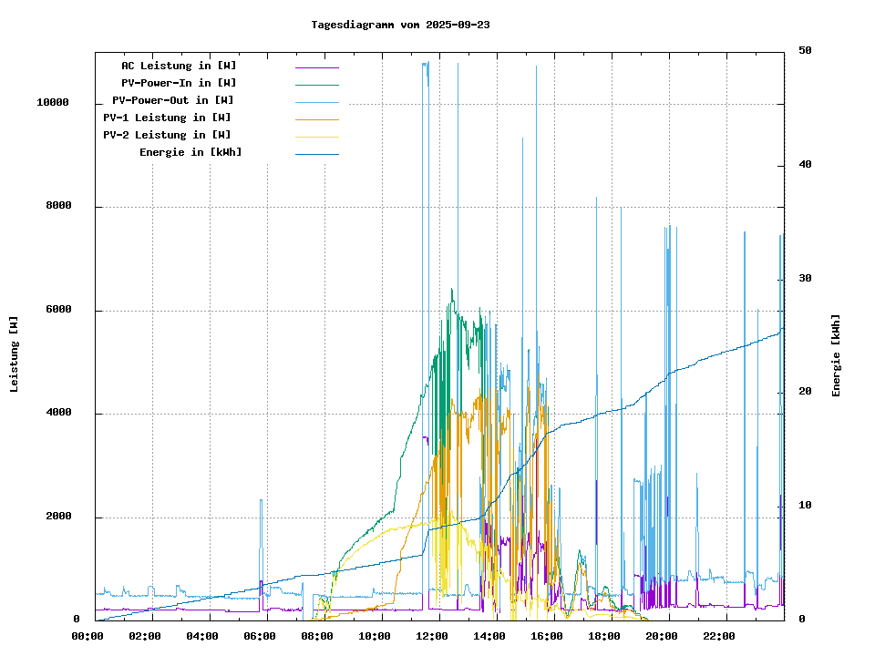
Task: Click the 10000 tick on the power axis
Action: click(52, 103)
